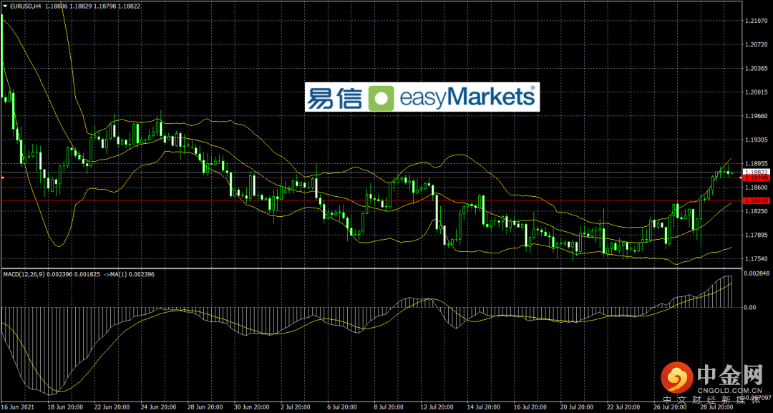The width and height of the screenshot is (773, 413).
Task: Click the 1.18600 price axis label
Action: (x=756, y=188)
